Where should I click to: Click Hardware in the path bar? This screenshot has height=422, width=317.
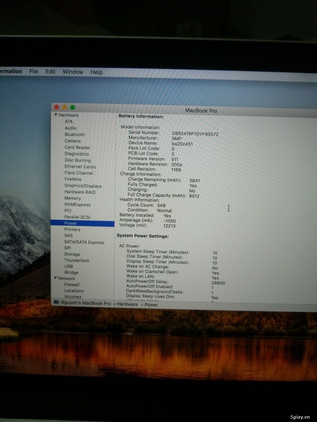(x=127, y=304)
